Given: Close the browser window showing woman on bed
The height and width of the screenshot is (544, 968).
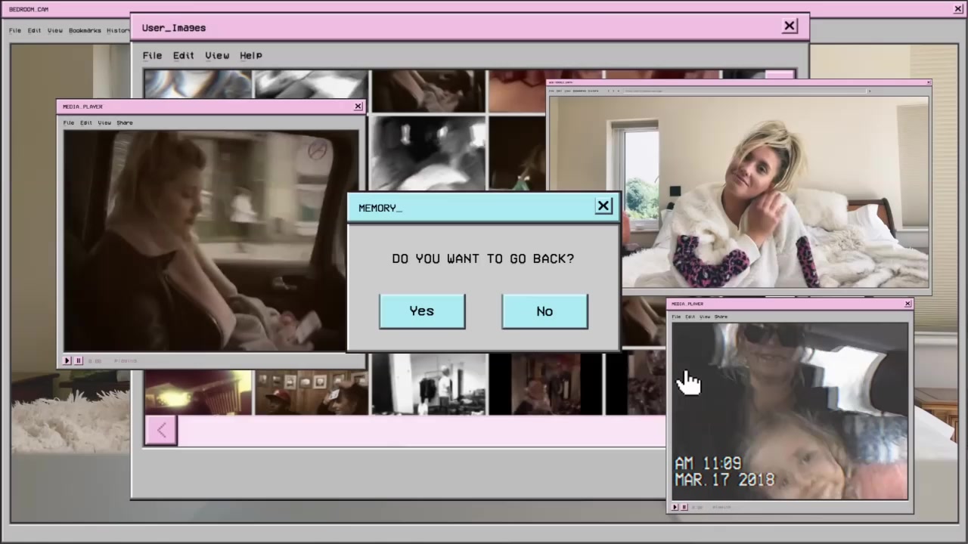Looking at the screenshot, I should [x=929, y=82].
